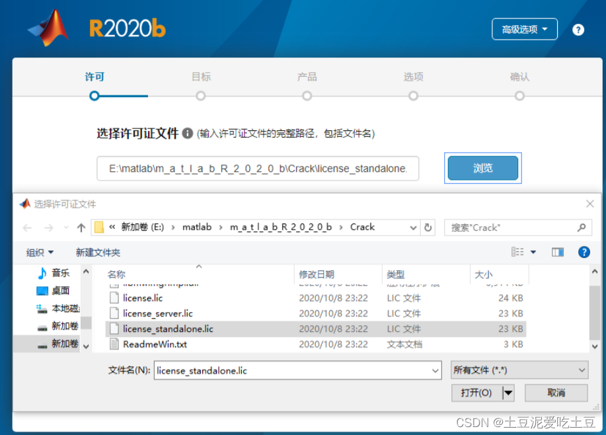Click file list scroll down arrow
The height and width of the screenshot is (435, 606).
(595, 346)
